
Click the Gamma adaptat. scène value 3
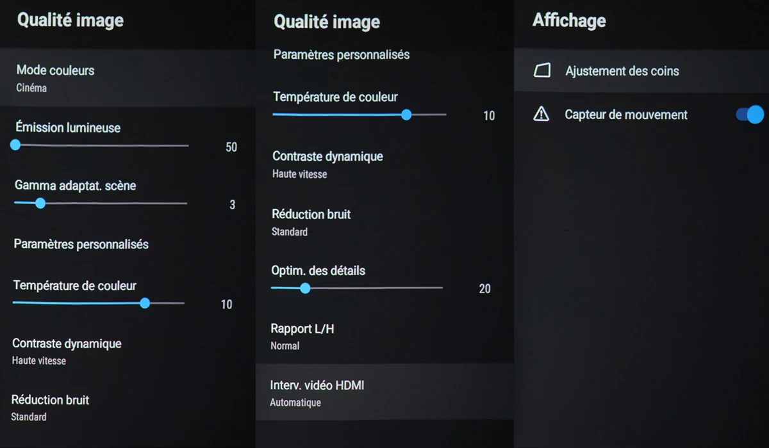coord(233,205)
